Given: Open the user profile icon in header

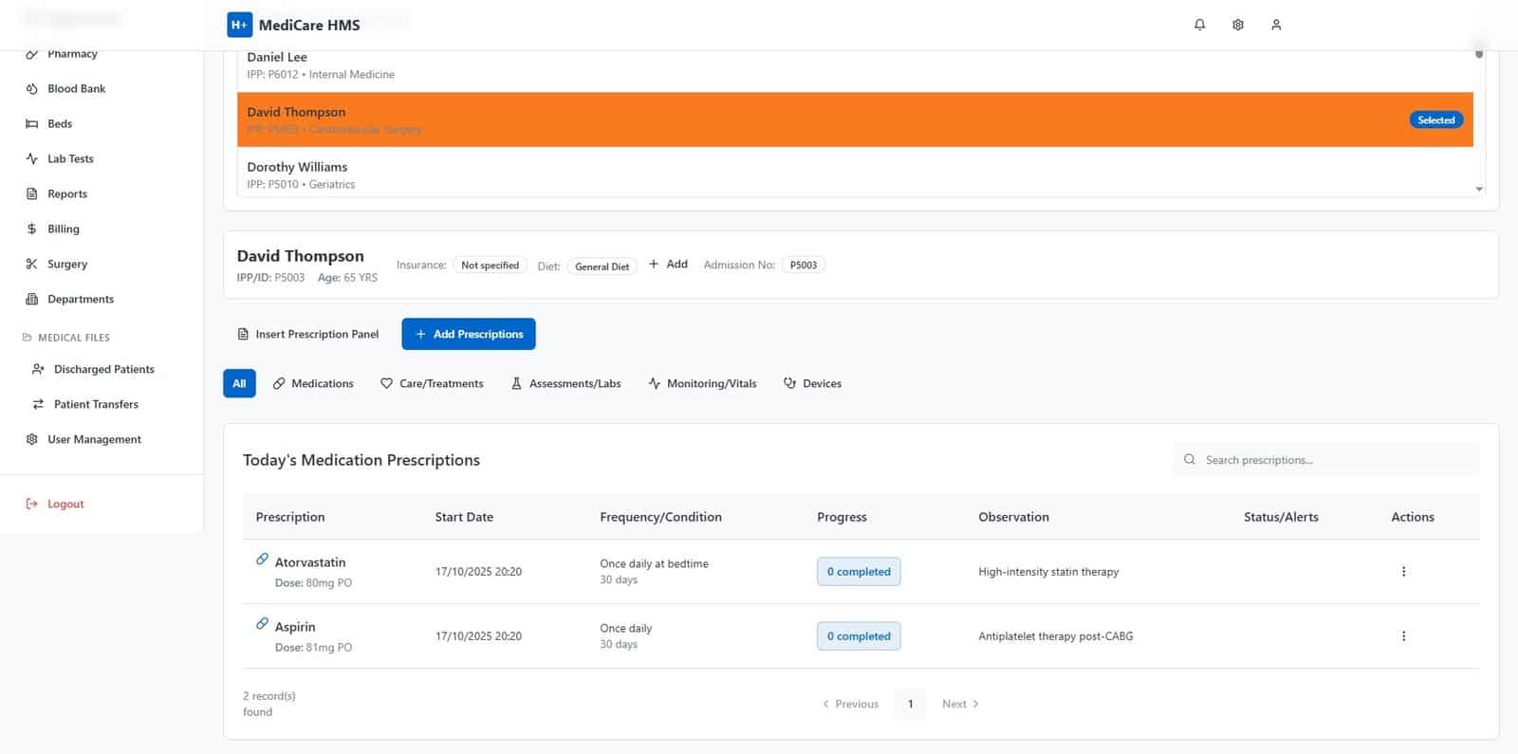Looking at the screenshot, I should click(x=1276, y=25).
